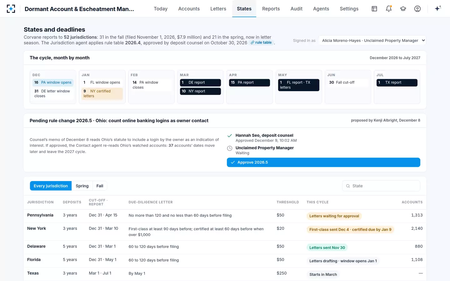This screenshot has height=281, width=450.
Task: Open the Signed in as role dropdown
Action: click(372, 40)
